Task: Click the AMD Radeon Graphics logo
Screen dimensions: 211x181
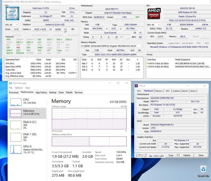Action: (154, 13)
